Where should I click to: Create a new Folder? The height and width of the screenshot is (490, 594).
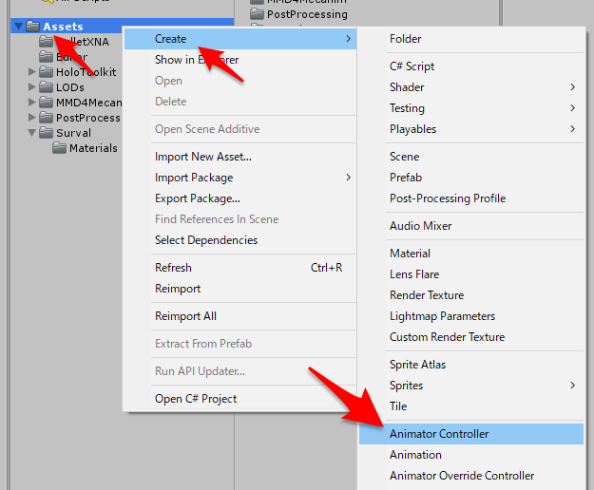[471, 39]
